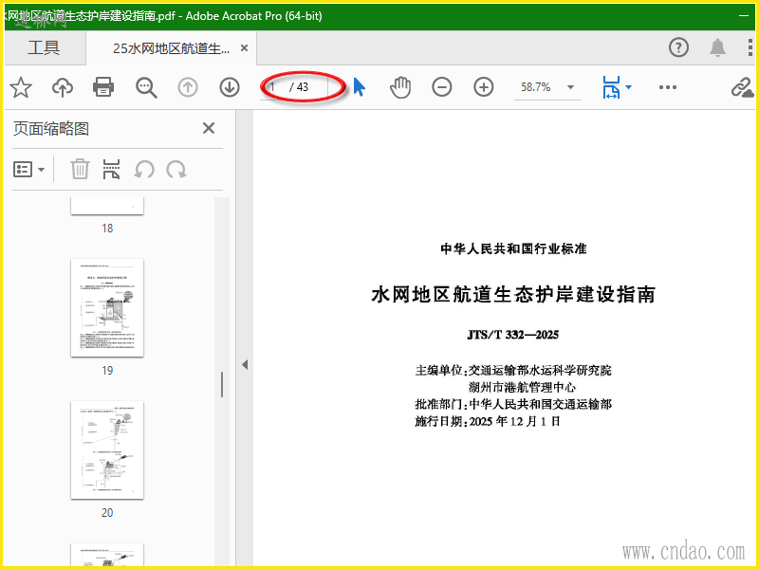Go to previous page with up arrow

point(188,87)
